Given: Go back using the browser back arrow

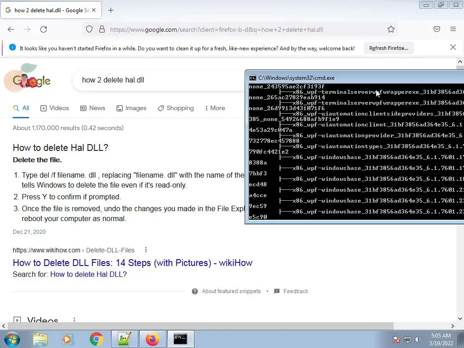Looking at the screenshot, I should coord(11,29).
